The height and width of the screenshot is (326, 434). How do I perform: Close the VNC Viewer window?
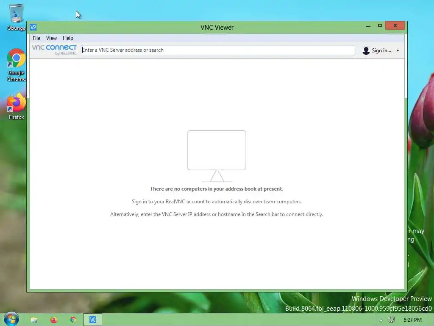395,25
